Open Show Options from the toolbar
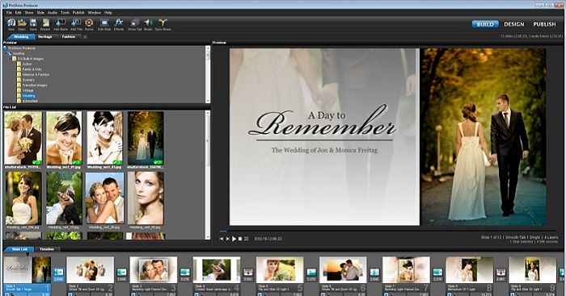 tap(135, 23)
